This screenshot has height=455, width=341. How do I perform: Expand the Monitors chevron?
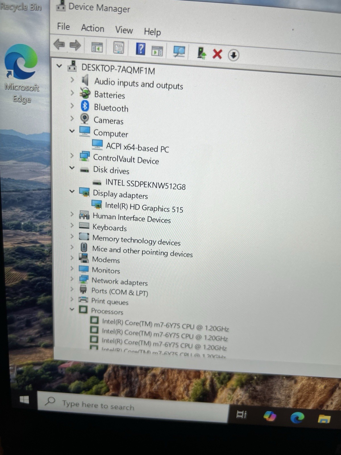point(72,268)
